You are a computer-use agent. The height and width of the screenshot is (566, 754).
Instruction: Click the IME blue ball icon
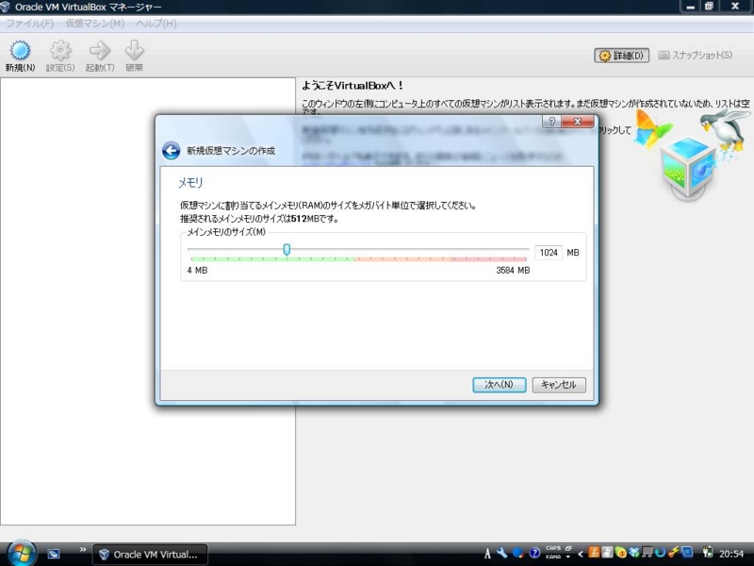click(517, 553)
